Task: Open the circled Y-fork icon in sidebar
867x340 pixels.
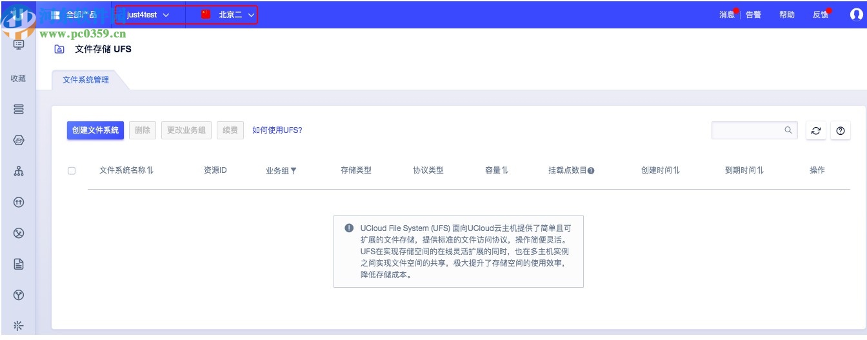Action: tap(19, 295)
